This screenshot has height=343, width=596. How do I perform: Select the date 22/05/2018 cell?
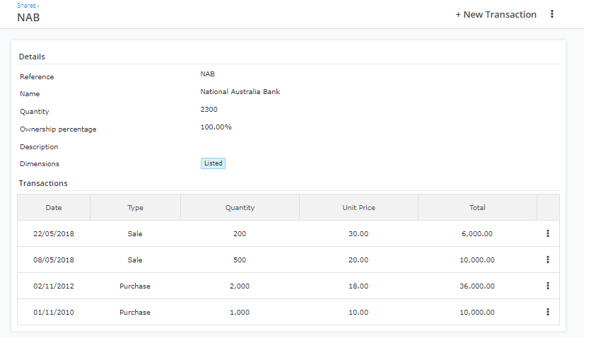[x=54, y=234]
